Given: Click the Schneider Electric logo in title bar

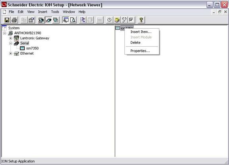Looking at the screenshot, I should [x=4, y=4].
